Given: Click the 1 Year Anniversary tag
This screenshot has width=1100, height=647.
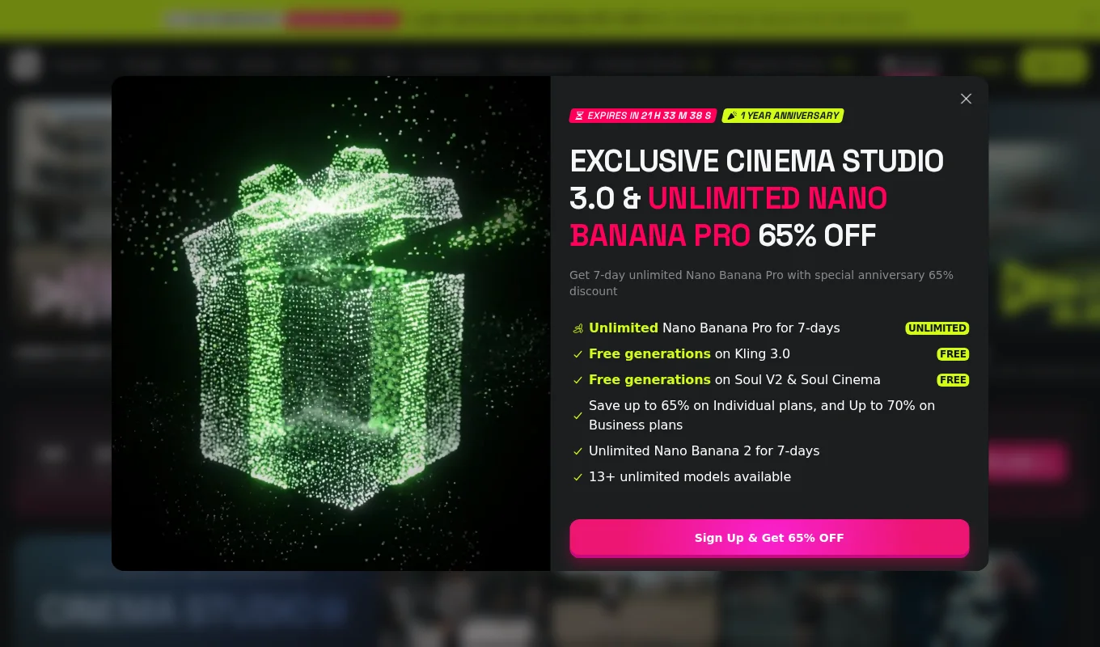Looking at the screenshot, I should pyautogui.click(x=783, y=116).
